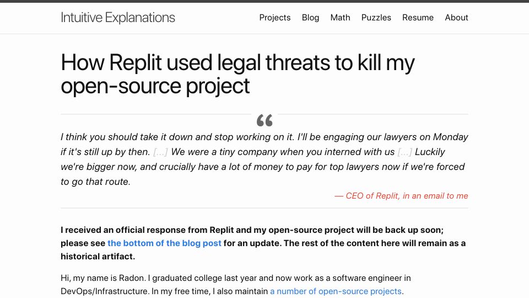This screenshot has width=529, height=298.
Task: Open the About page
Action: [456, 18]
